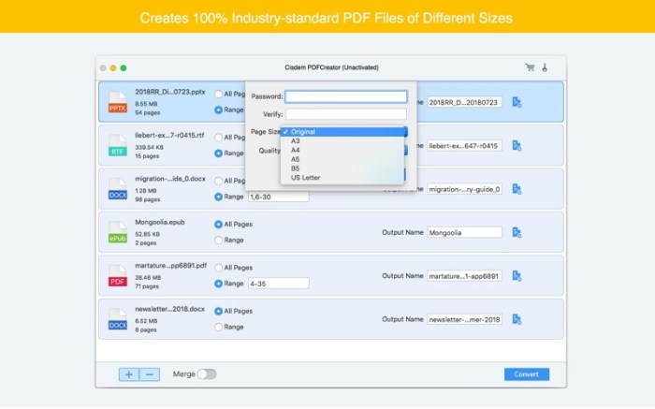This screenshot has height=409, width=655.
Task: Choose Original in Page Size list
Action: [342, 132]
